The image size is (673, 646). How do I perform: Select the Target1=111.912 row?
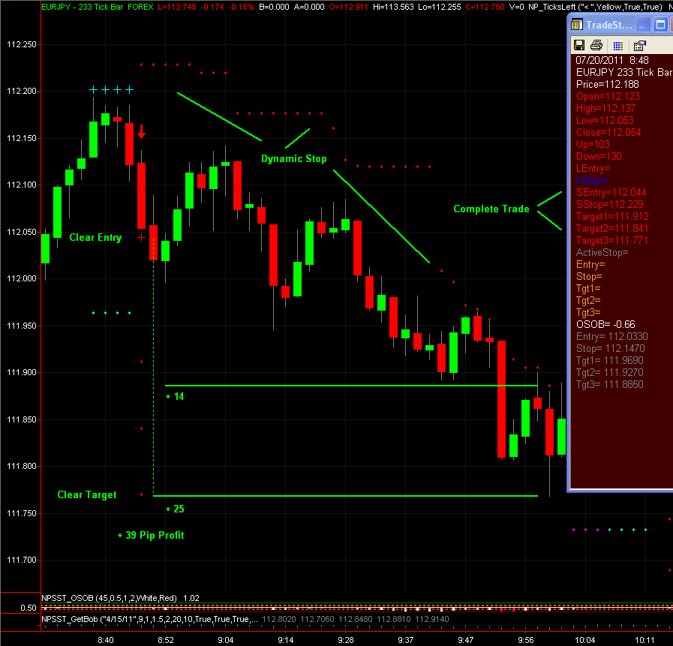612,216
